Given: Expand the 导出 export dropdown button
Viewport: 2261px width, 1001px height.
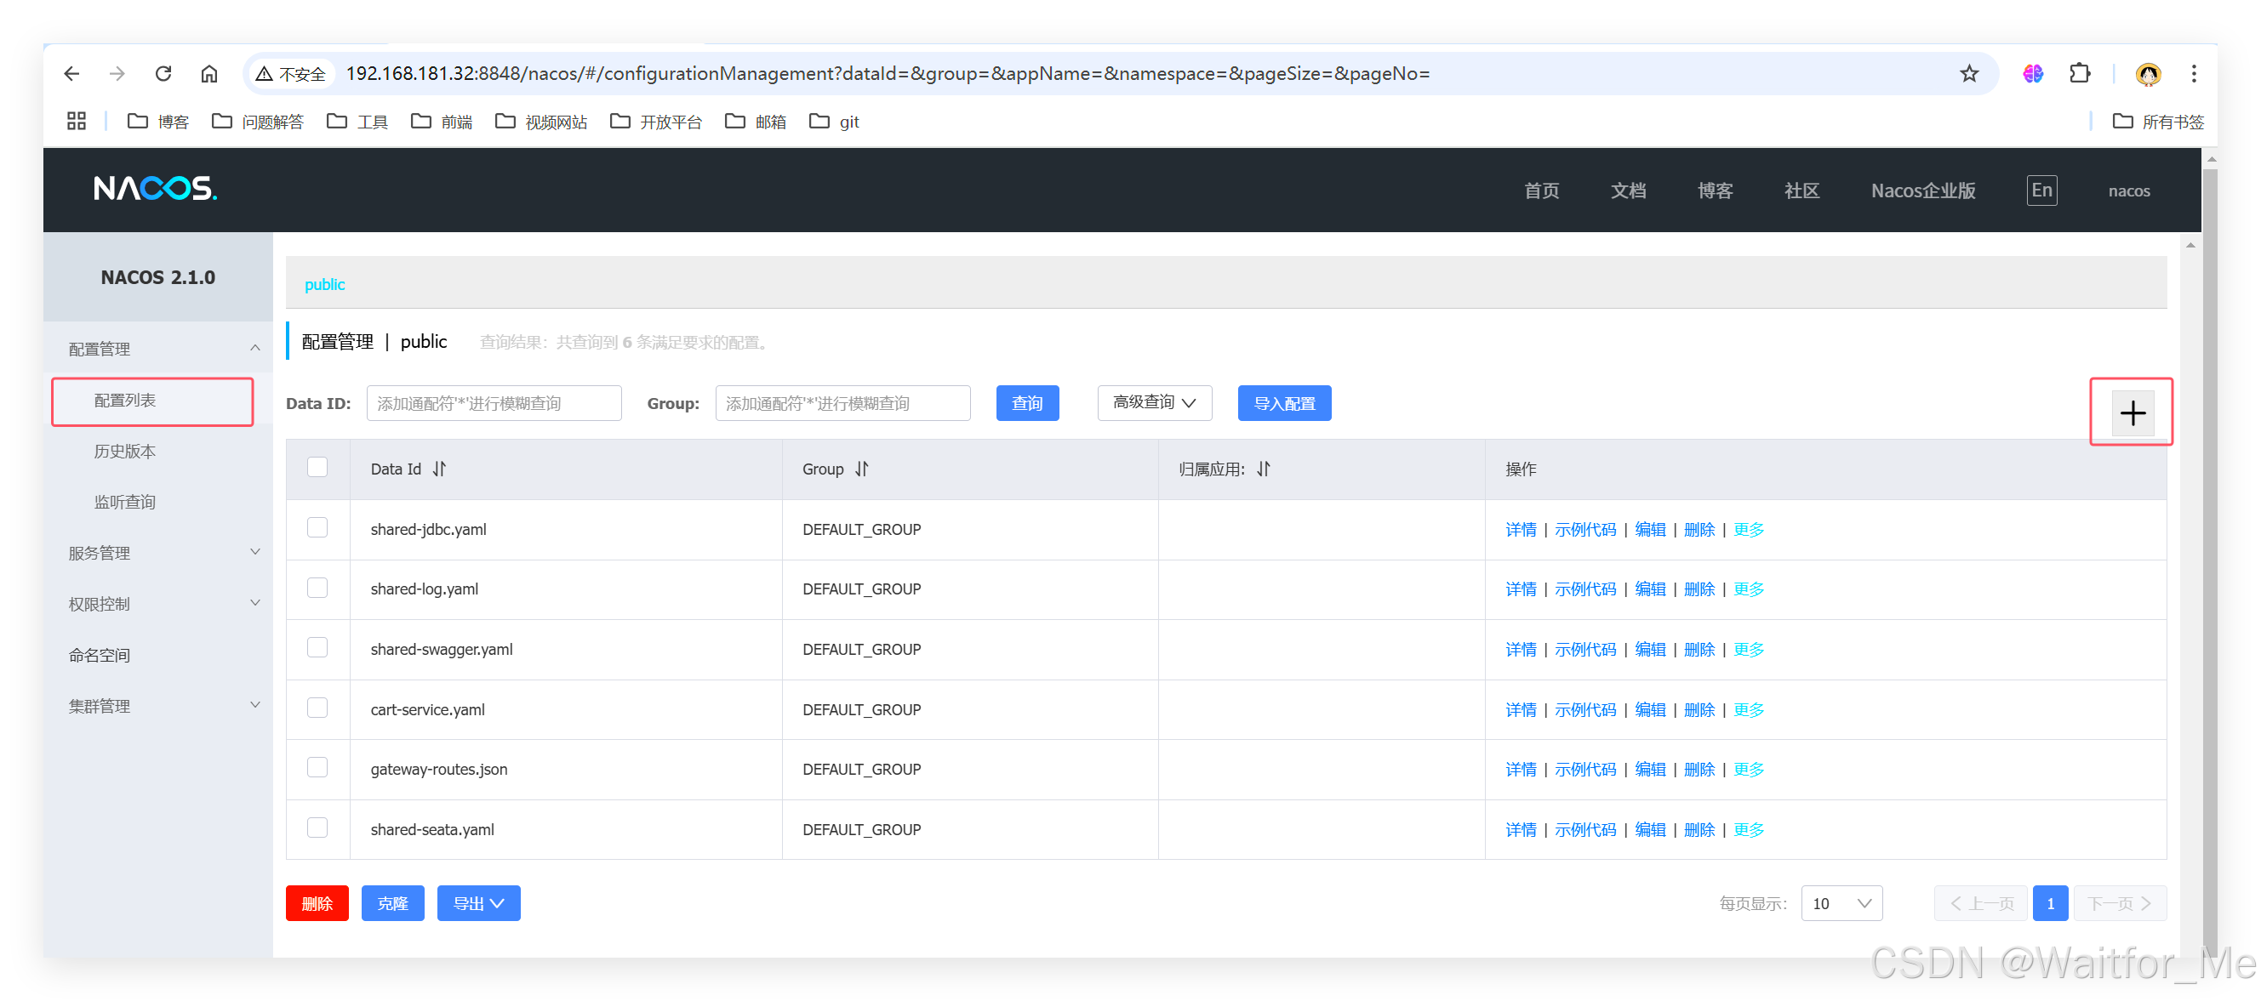Looking at the screenshot, I should [478, 902].
